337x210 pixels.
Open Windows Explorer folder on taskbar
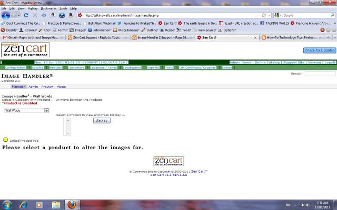[x=56, y=205]
